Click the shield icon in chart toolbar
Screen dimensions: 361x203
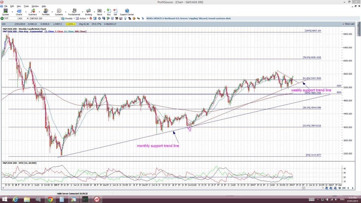click(x=112, y=18)
